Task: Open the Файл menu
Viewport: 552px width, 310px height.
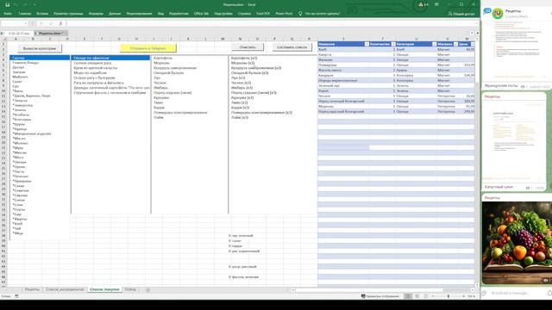Action: pos(8,14)
